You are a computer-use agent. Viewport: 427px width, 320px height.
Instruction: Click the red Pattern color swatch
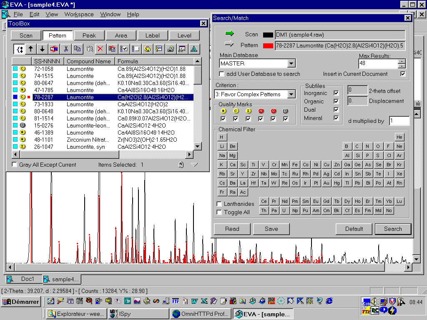(268, 46)
